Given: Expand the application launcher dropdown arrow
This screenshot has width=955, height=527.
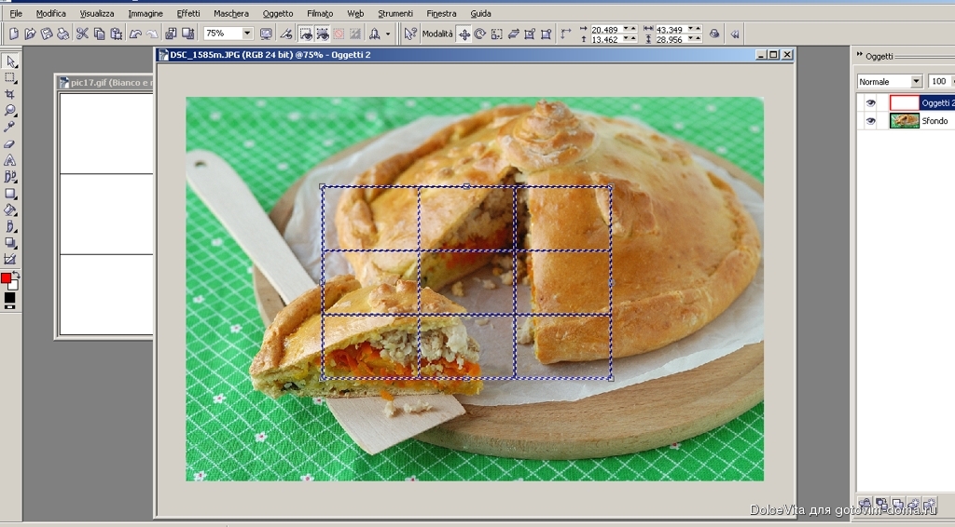Looking at the screenshot, I should point(388,34).
